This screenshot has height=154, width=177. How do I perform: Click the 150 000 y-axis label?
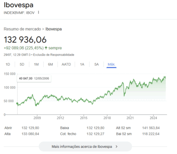click(10, 74)
